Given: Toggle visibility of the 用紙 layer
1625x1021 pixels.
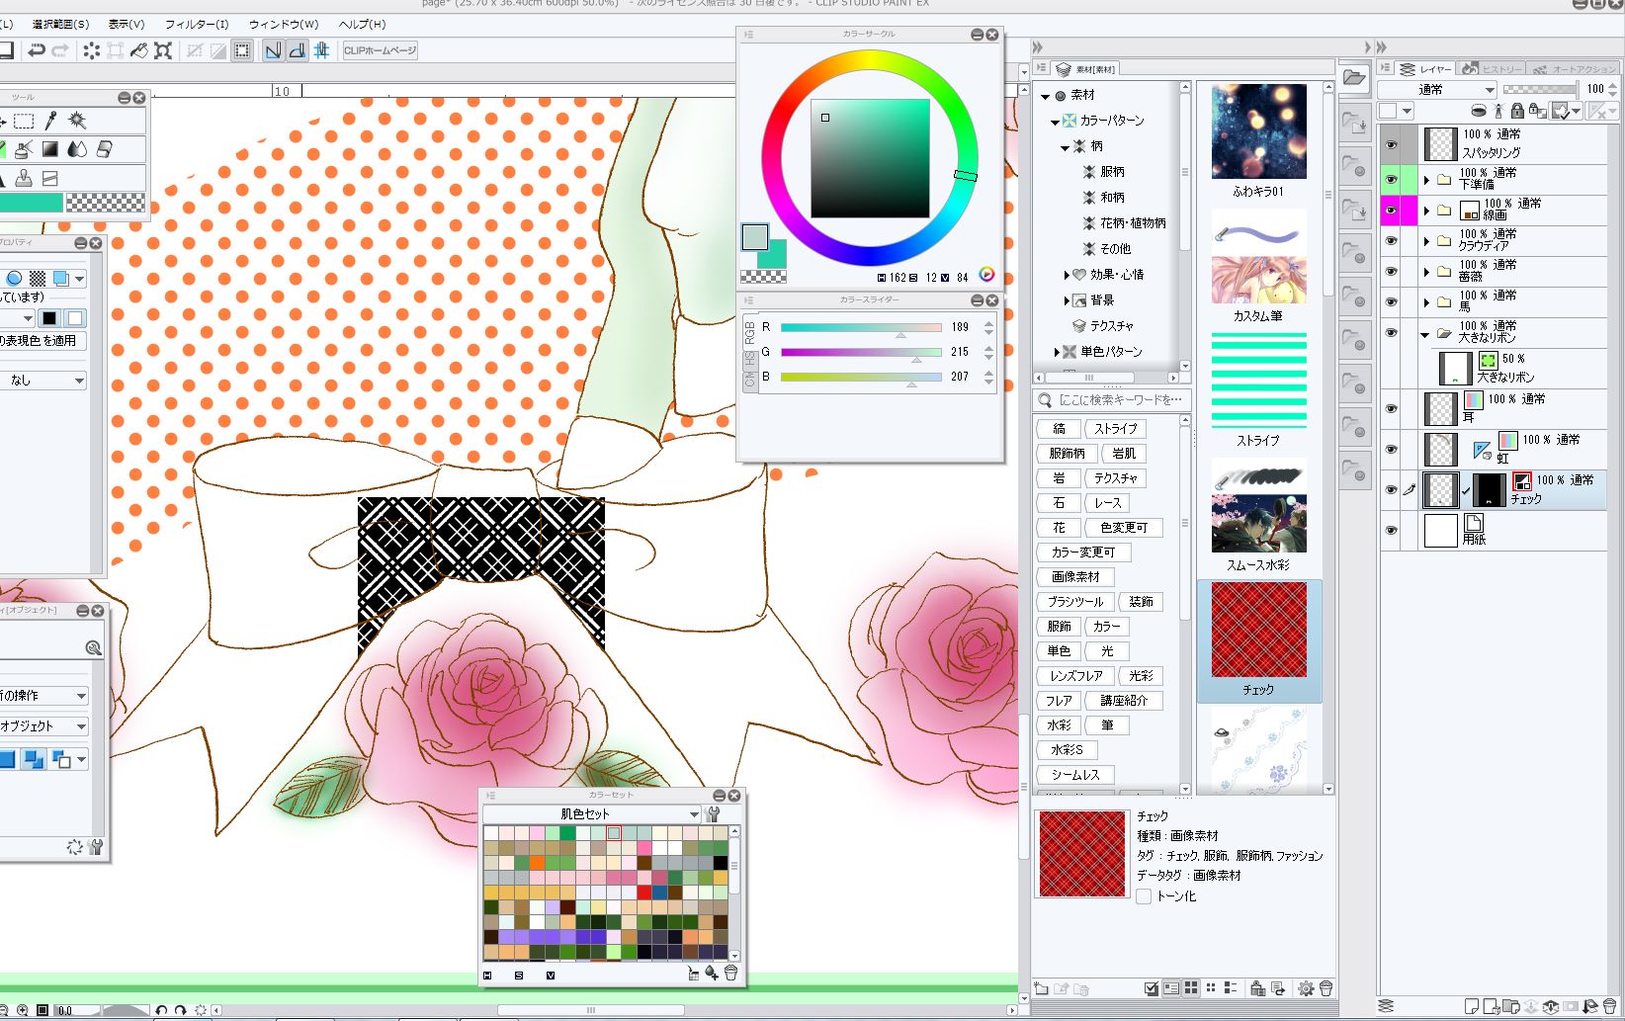Looking at the screenshot, I should pos(1392,531).
